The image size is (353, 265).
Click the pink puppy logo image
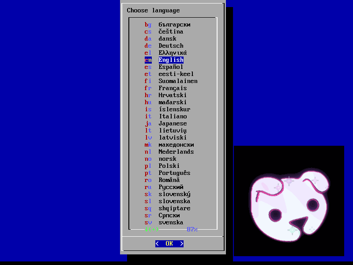pyautogui.click(x=289, y=201)
